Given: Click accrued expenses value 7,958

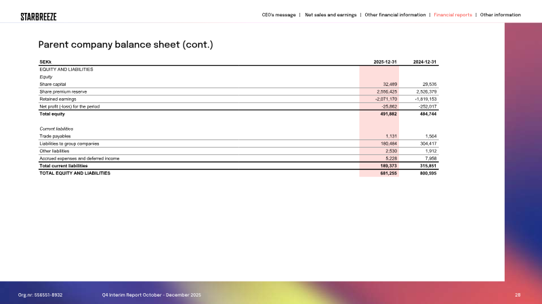Looking at the screenshot, I should click(x=431, y=158).
